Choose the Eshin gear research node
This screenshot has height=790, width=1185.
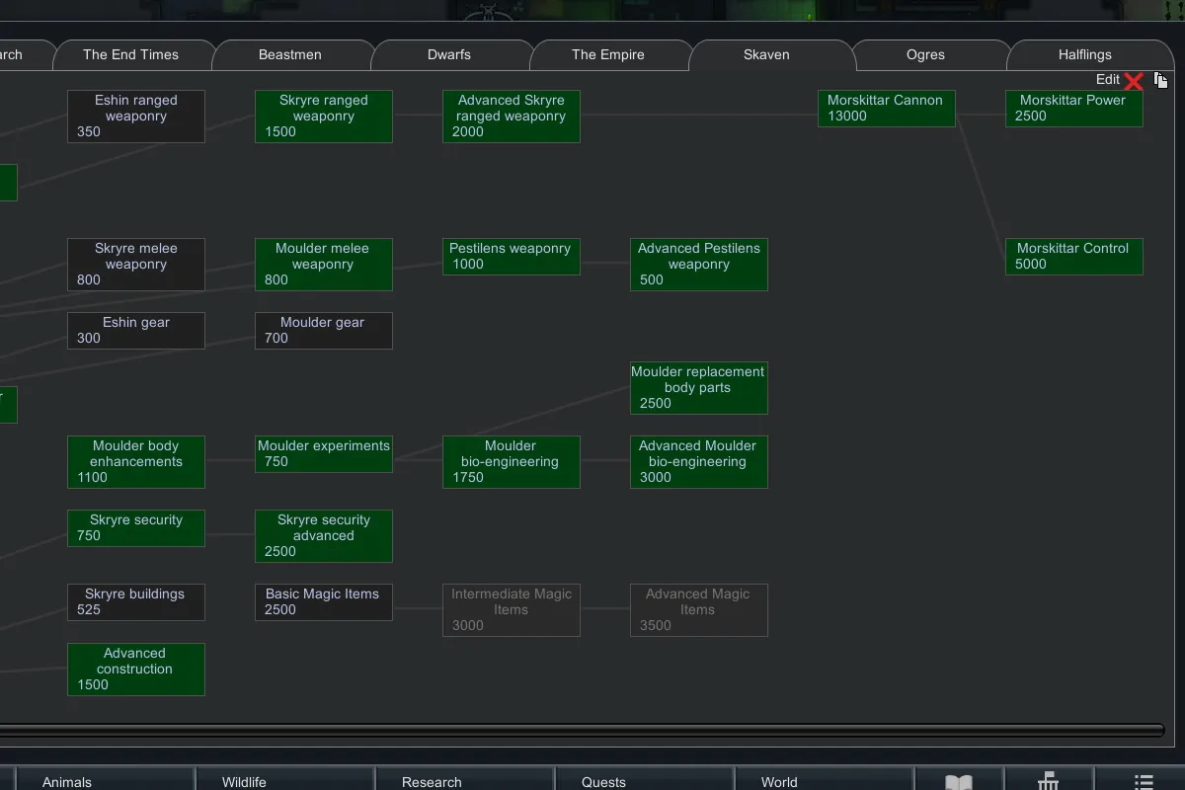point(136,331)
